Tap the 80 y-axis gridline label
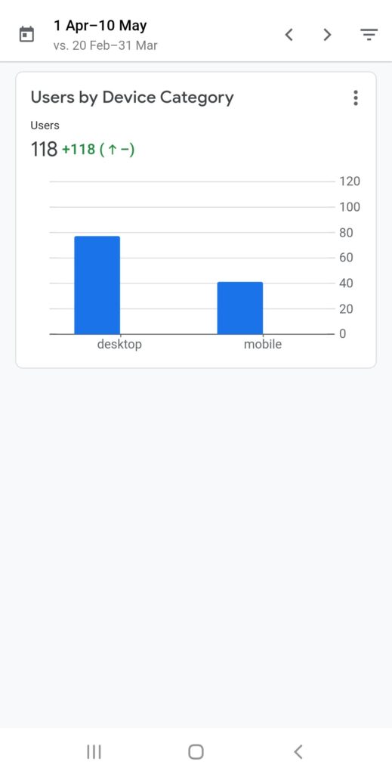 [346, 233]
